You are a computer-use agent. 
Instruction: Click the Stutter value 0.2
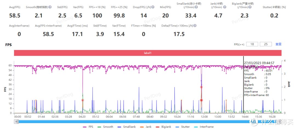point(274,16)
